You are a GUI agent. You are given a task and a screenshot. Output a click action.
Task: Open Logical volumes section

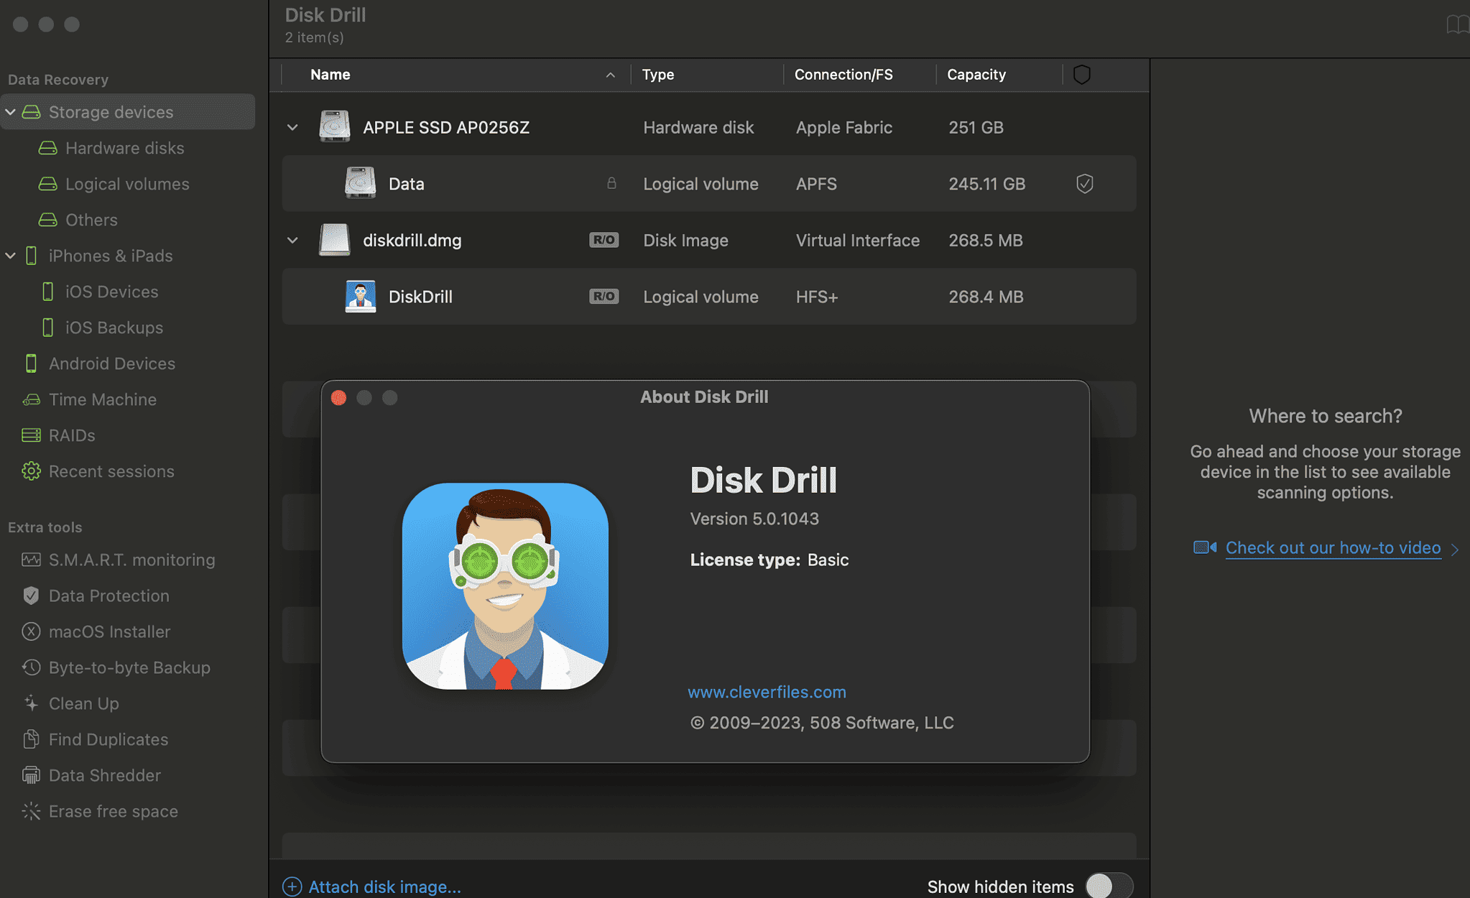click(x=127, y=184)
